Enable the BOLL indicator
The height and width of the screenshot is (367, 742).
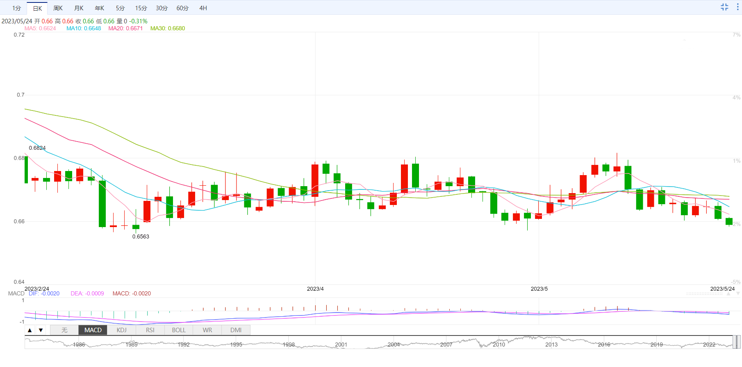(179, 330)
